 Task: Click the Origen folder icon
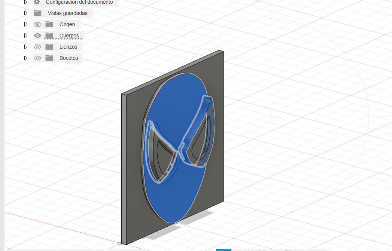(x=49, y=24)
